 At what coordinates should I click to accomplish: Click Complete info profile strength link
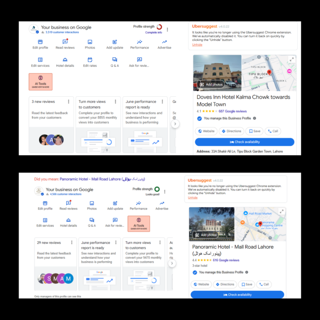(154, 32)
